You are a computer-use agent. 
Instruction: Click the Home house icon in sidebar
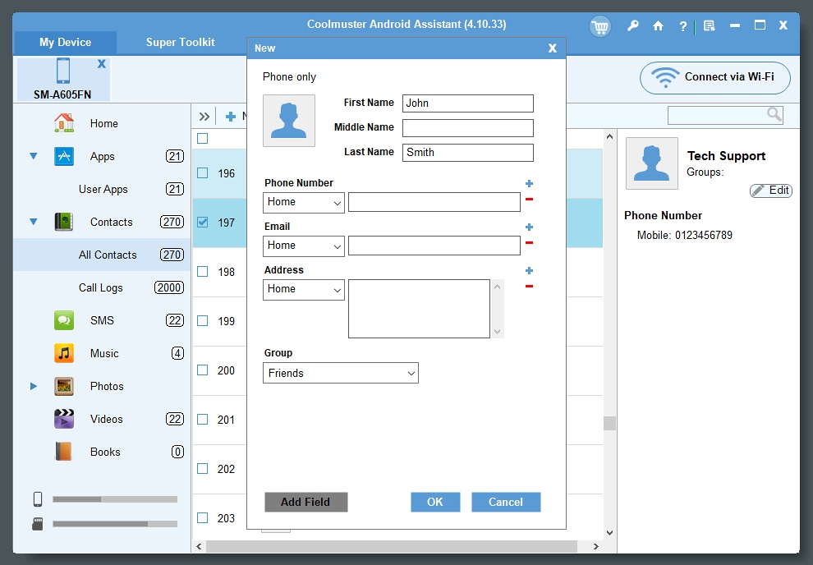[x=64, y=123]
